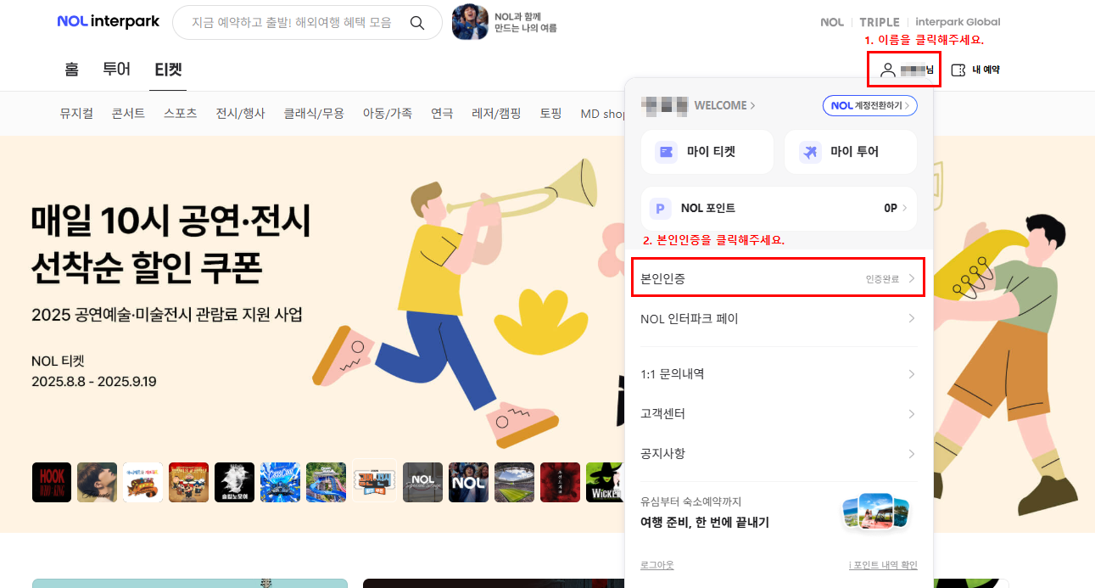1095x588 pixels.
Task: Open the man portrait thumbnail next to HOOK
Action: click(x=98, y=482)
